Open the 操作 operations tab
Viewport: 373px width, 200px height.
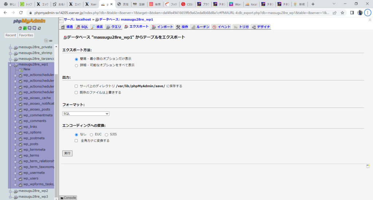(x=182, y=27)
